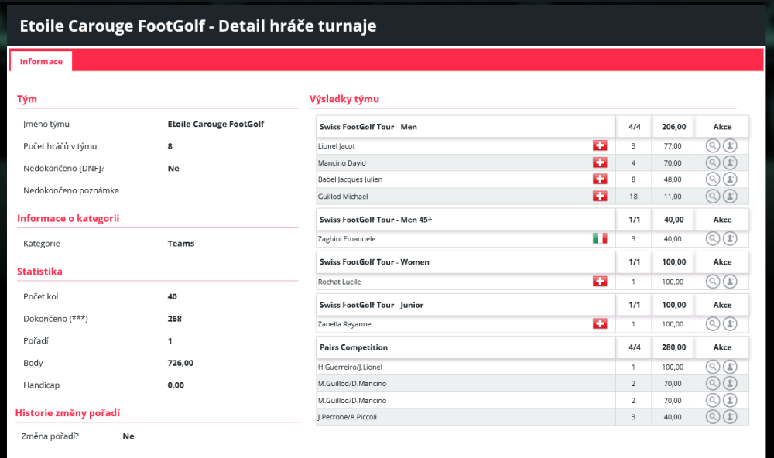Viewport: 774px width, 458px height.
Task: Open profile icon for Zaghini Emanuele
Action: [730, 238]
